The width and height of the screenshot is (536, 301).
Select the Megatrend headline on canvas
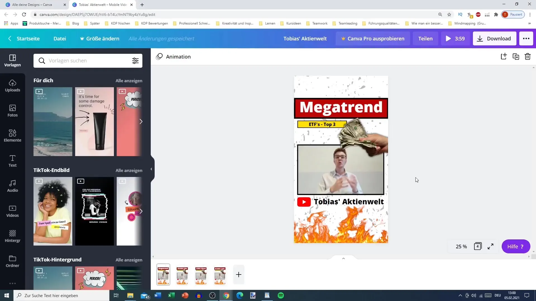341,108
